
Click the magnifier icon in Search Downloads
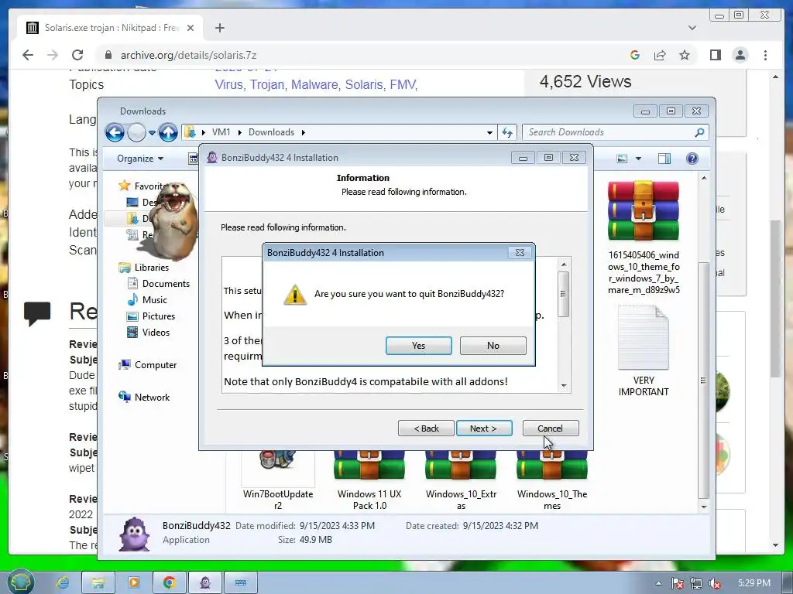[699, 132]
